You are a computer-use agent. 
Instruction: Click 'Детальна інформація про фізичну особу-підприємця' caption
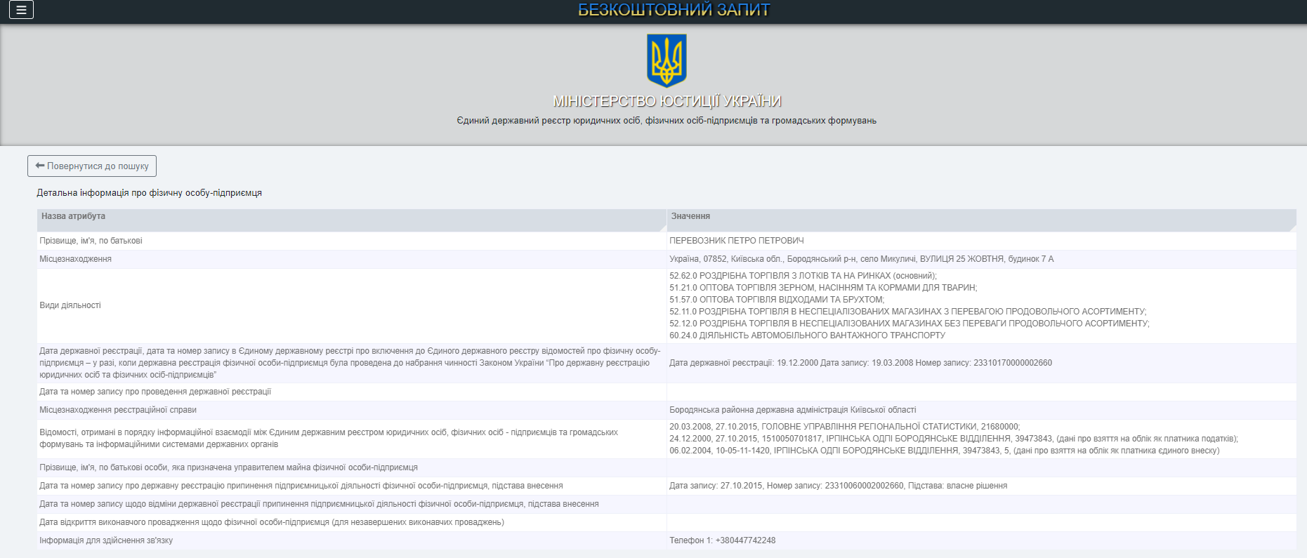(x=149, y=193)
